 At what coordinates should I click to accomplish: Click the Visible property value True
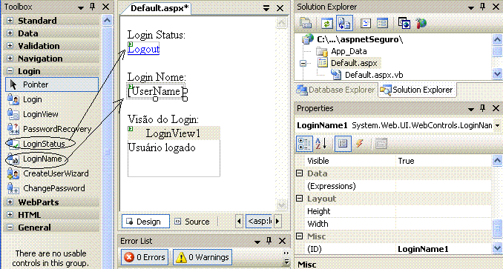click(444, 161)
